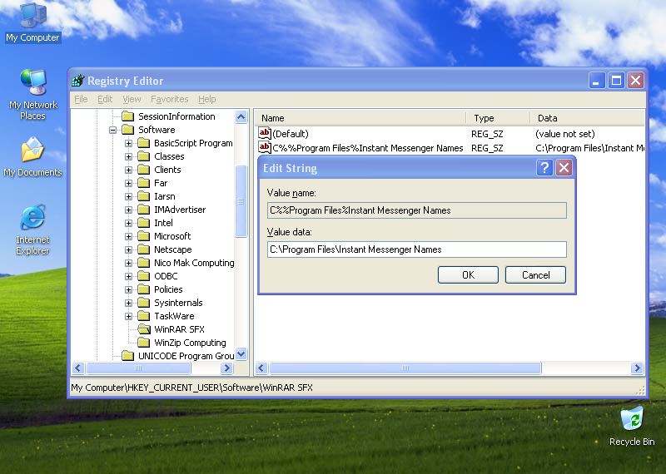666x474 pixels.
Task: Click the Netscape folder icon
Action: pyautogui.click(x=143, y=249)
